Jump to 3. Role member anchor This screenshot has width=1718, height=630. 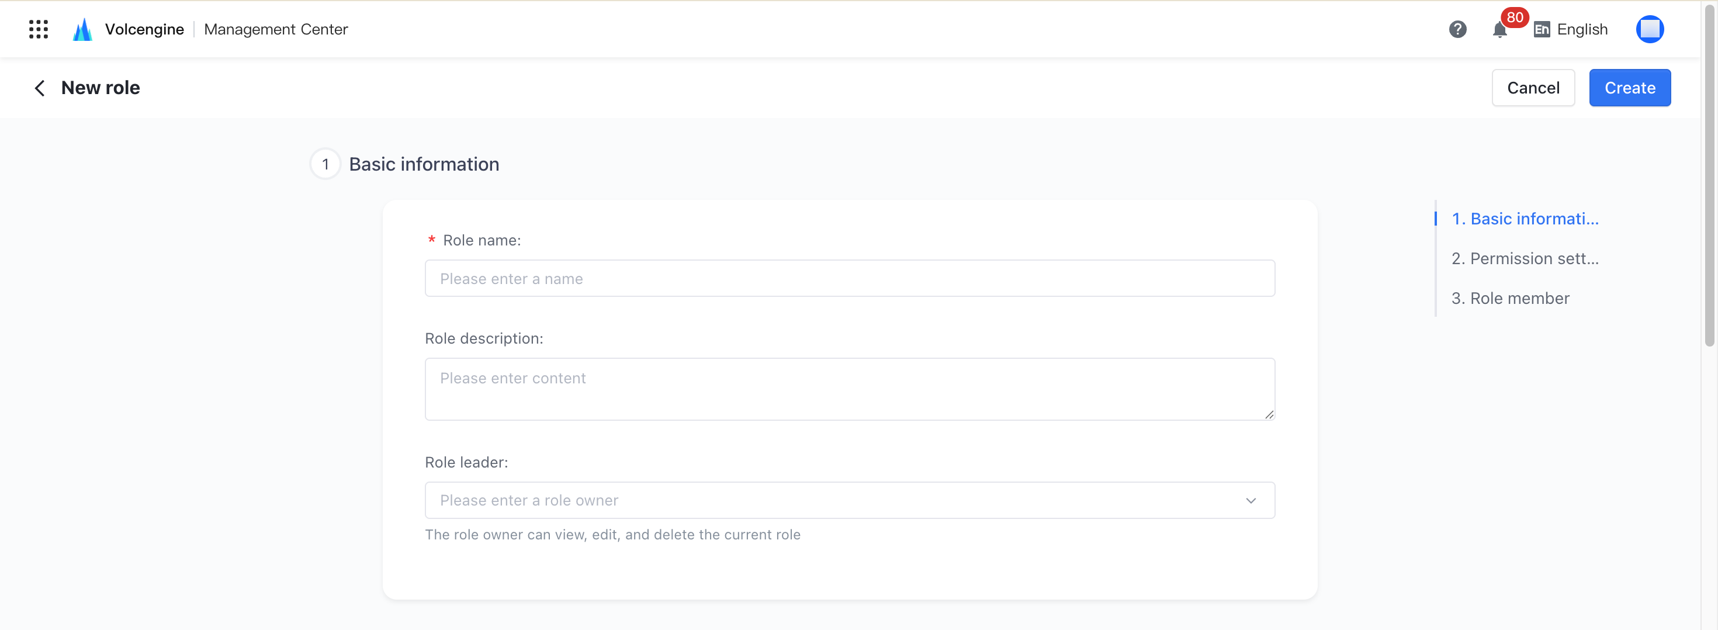click(1510, 298)
